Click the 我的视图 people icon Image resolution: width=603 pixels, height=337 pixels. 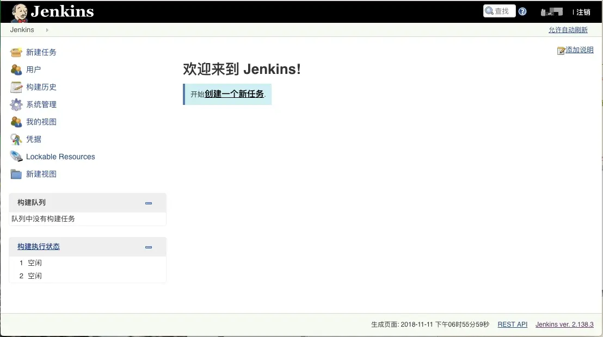[x=16, y=122]
